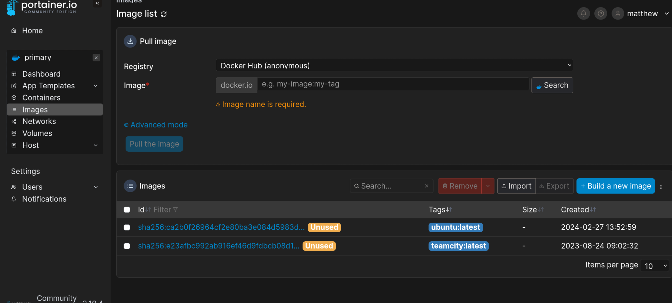672x303 pixels.
Task: Click the Remove images button
Action: 460,186
